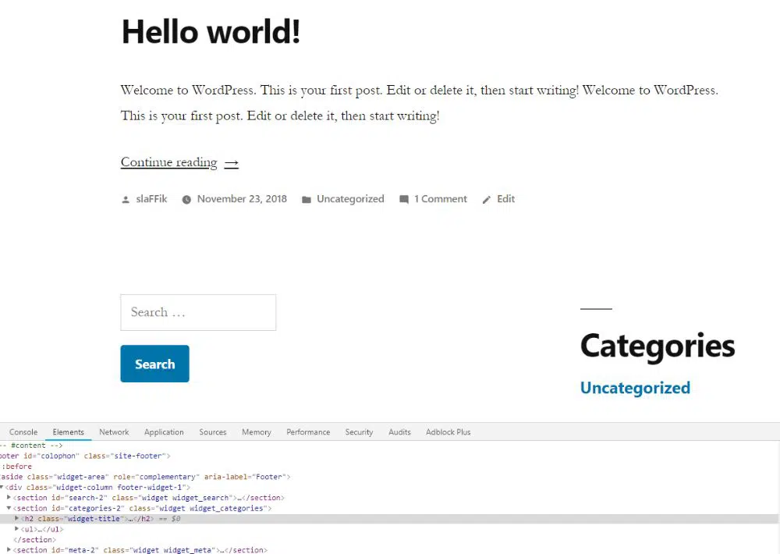The width and height of the screenshot is (780, 554).
Task: Select the Application tab
Action: point(164,432)
